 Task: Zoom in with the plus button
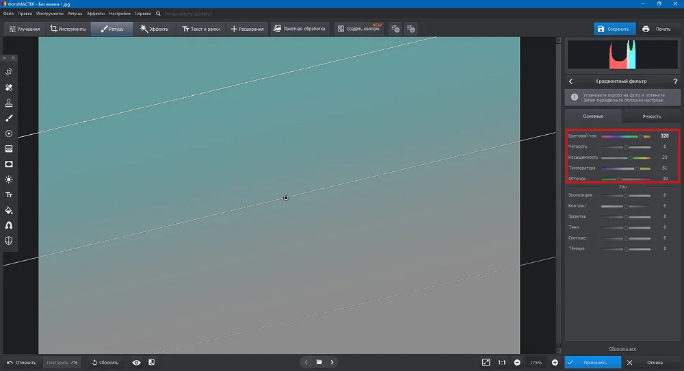pyautogui.click(x=555, y=362)
